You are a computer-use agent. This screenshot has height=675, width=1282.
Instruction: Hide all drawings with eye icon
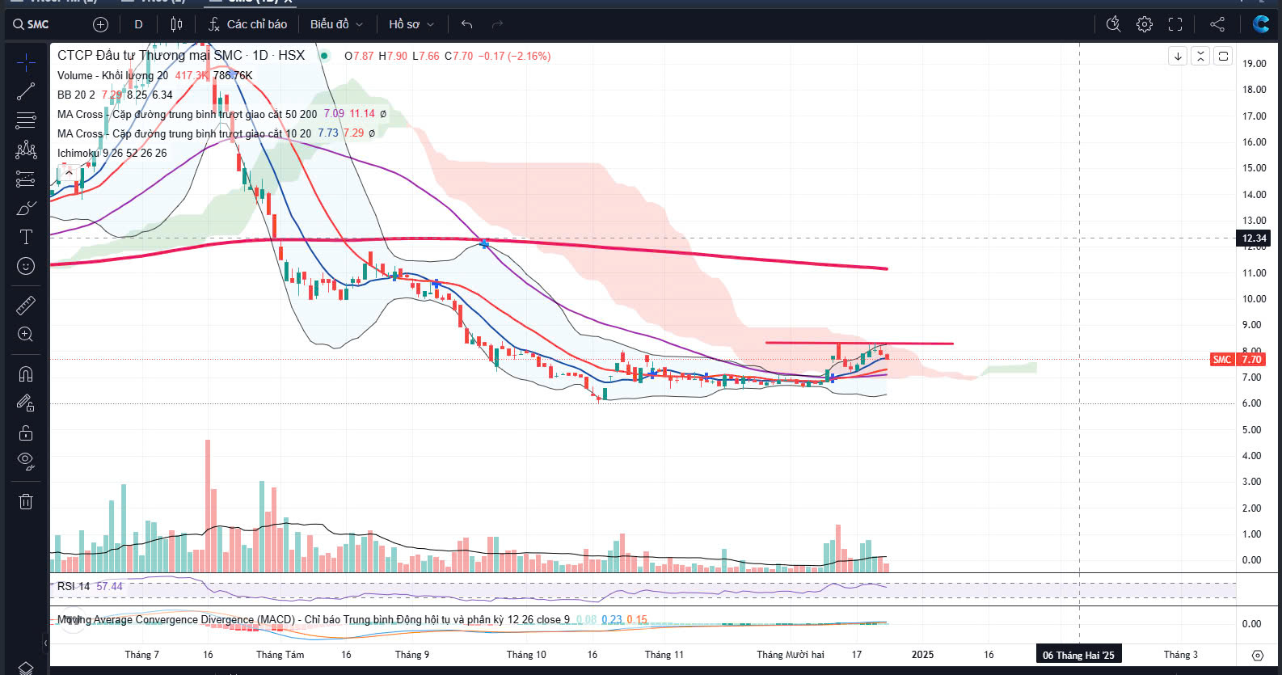tap(26, 462)
